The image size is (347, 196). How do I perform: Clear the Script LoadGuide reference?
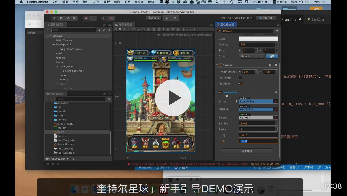(276, 101)
